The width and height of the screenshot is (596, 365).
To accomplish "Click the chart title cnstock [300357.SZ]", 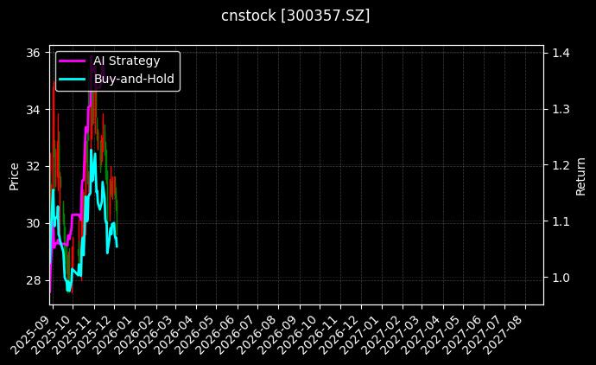I will [295, 16].
